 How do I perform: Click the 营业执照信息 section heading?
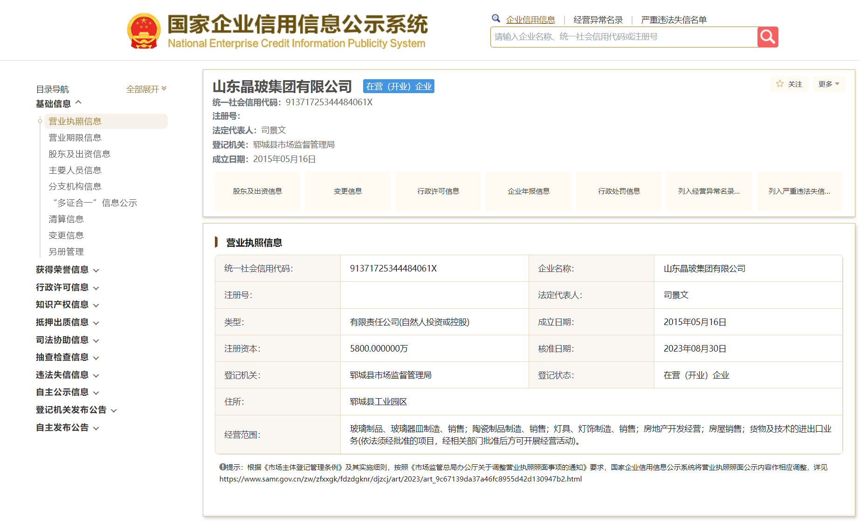pyautogui.click(x=254, y=243)
